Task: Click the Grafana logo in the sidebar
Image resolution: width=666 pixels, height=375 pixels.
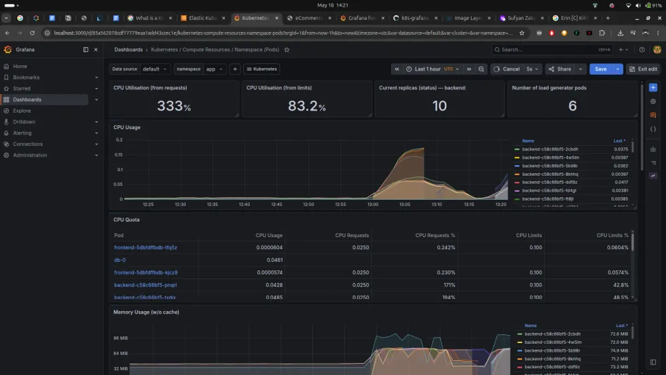Action: (x=7, y=50)
